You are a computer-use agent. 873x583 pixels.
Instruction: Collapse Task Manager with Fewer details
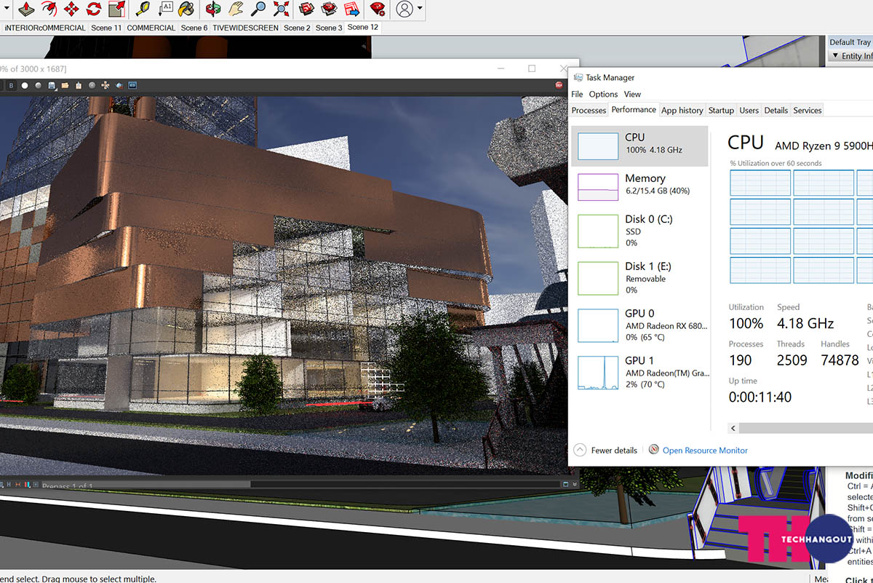[606, 451]
